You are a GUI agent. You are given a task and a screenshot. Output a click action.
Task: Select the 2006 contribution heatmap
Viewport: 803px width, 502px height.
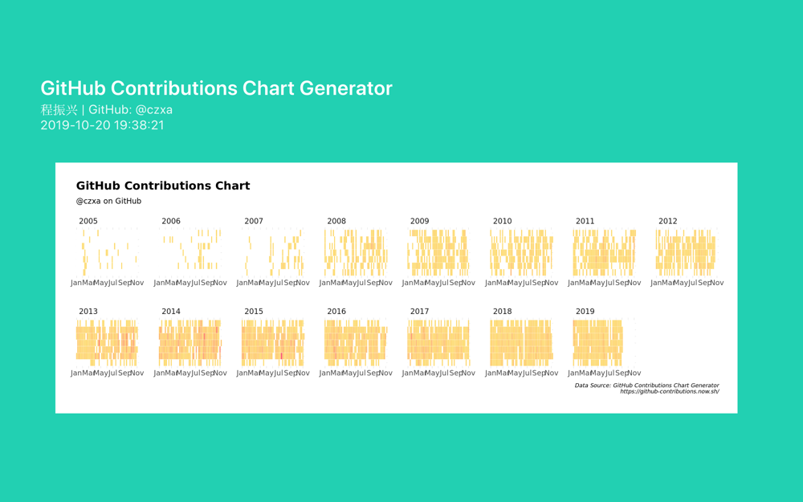[190, 252]
